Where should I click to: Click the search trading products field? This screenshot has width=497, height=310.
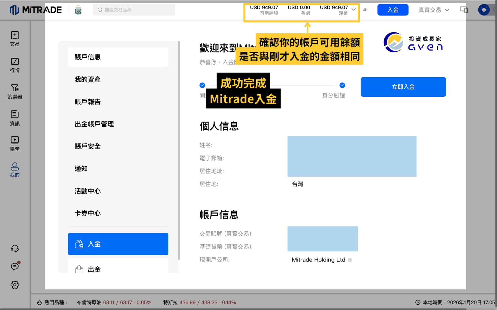point(134,10)
